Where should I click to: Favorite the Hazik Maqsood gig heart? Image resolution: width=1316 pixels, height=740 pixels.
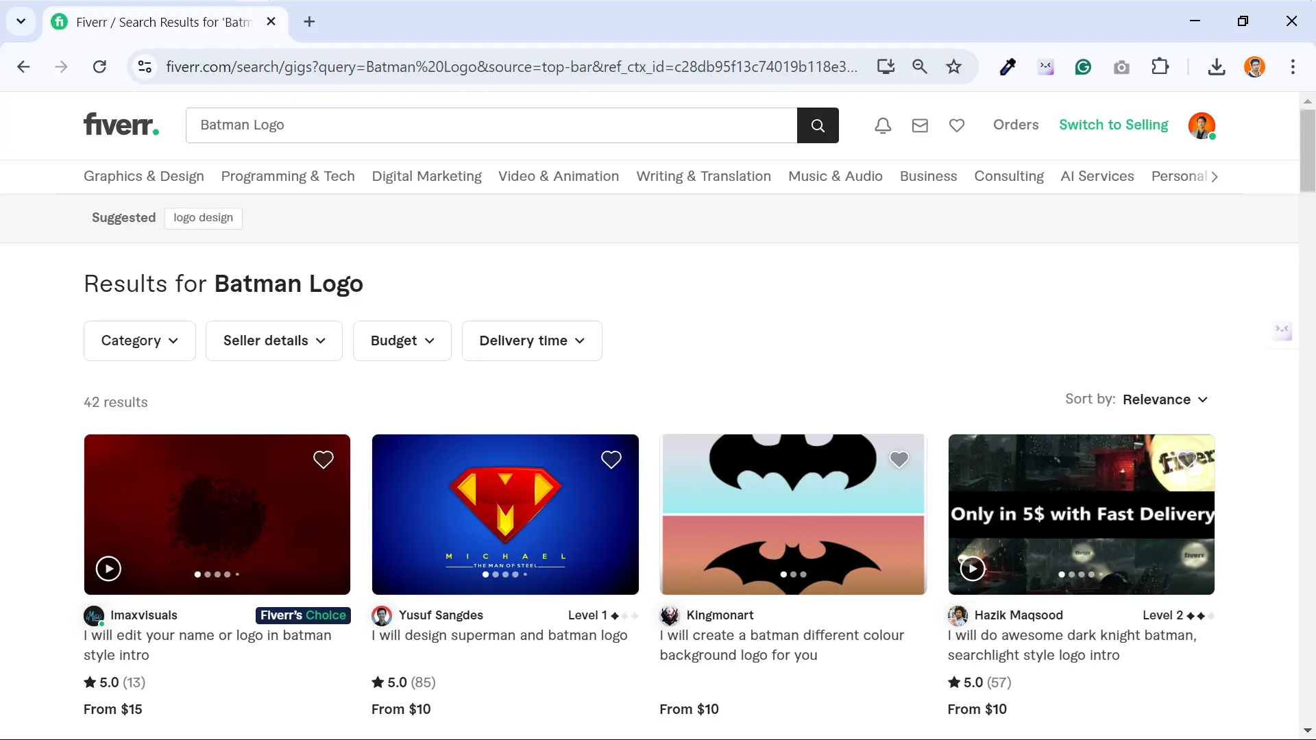click(x=1187, y=459)
